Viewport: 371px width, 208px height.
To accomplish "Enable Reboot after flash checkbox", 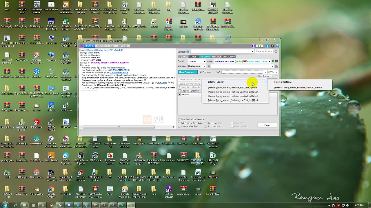I will point(179,127).
